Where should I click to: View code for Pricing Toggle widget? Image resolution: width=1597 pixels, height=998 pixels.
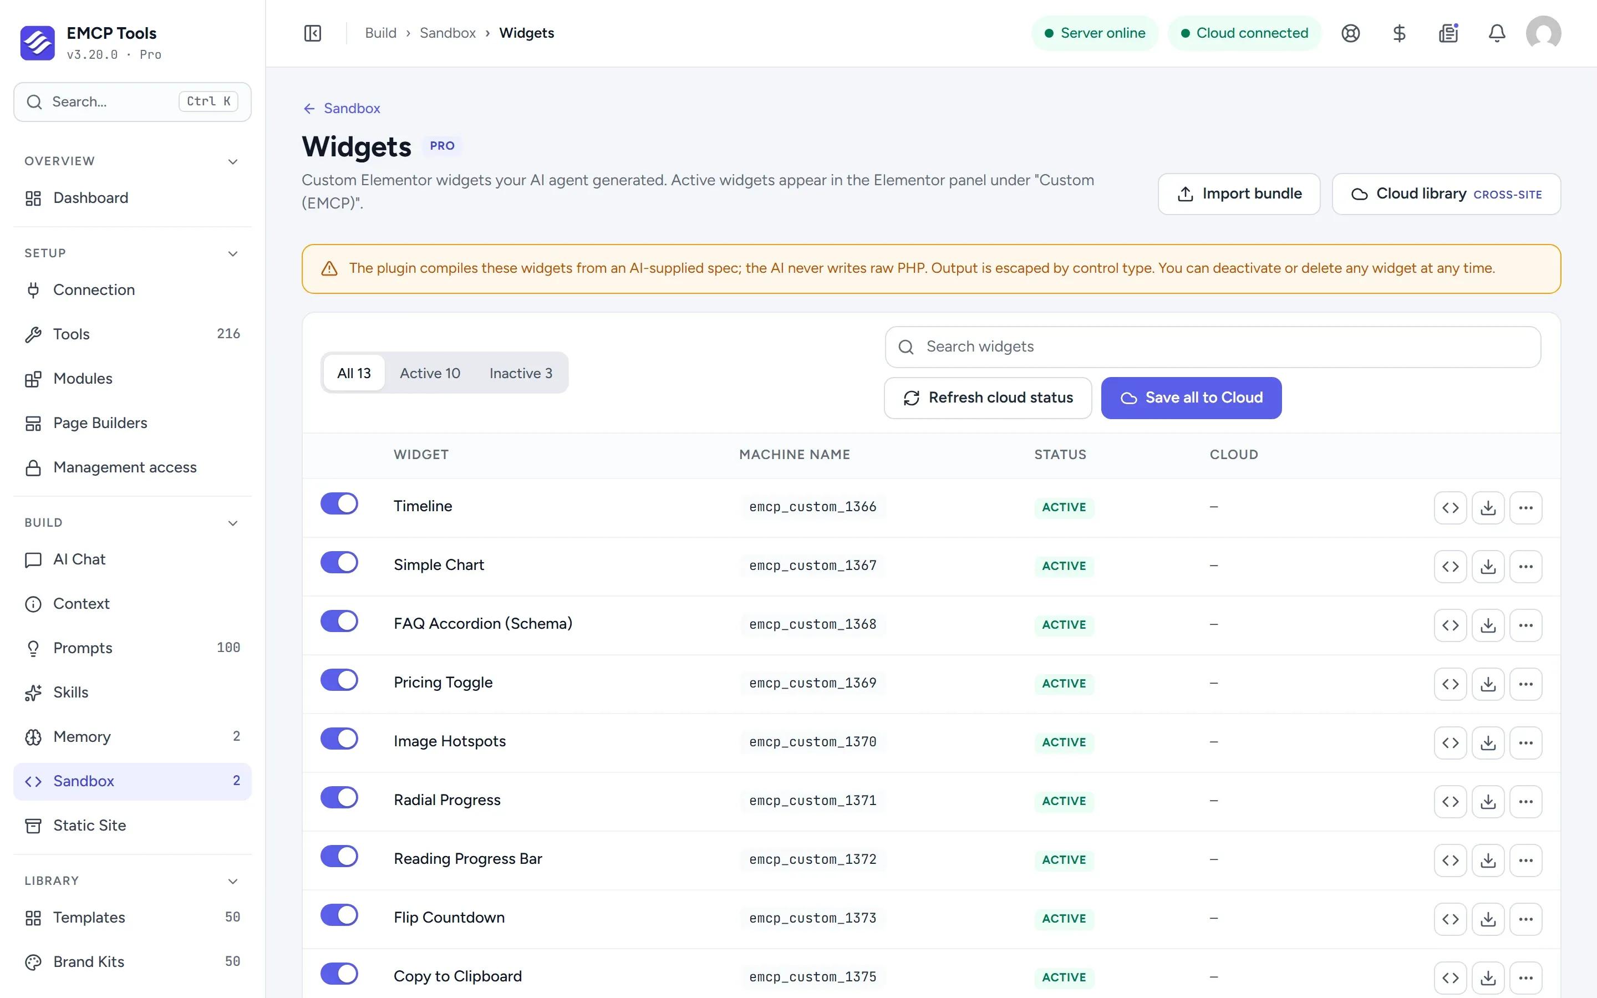(1450, 684)
